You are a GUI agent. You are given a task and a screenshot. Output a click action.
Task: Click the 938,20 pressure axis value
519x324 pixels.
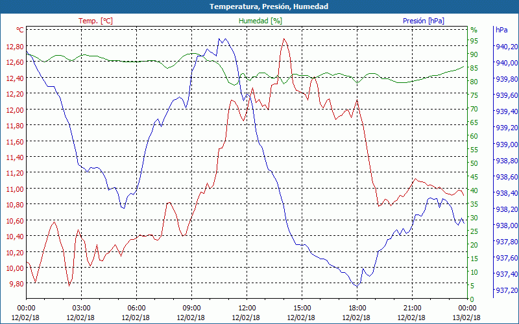(507, 209)
